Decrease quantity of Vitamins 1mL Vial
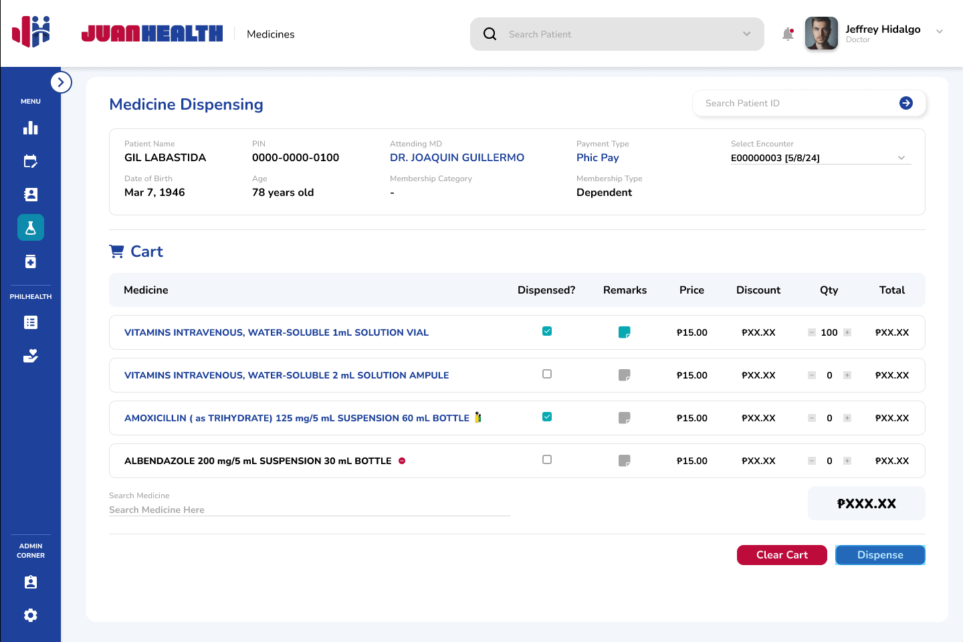The image size is (963, 642). (812, 332)
